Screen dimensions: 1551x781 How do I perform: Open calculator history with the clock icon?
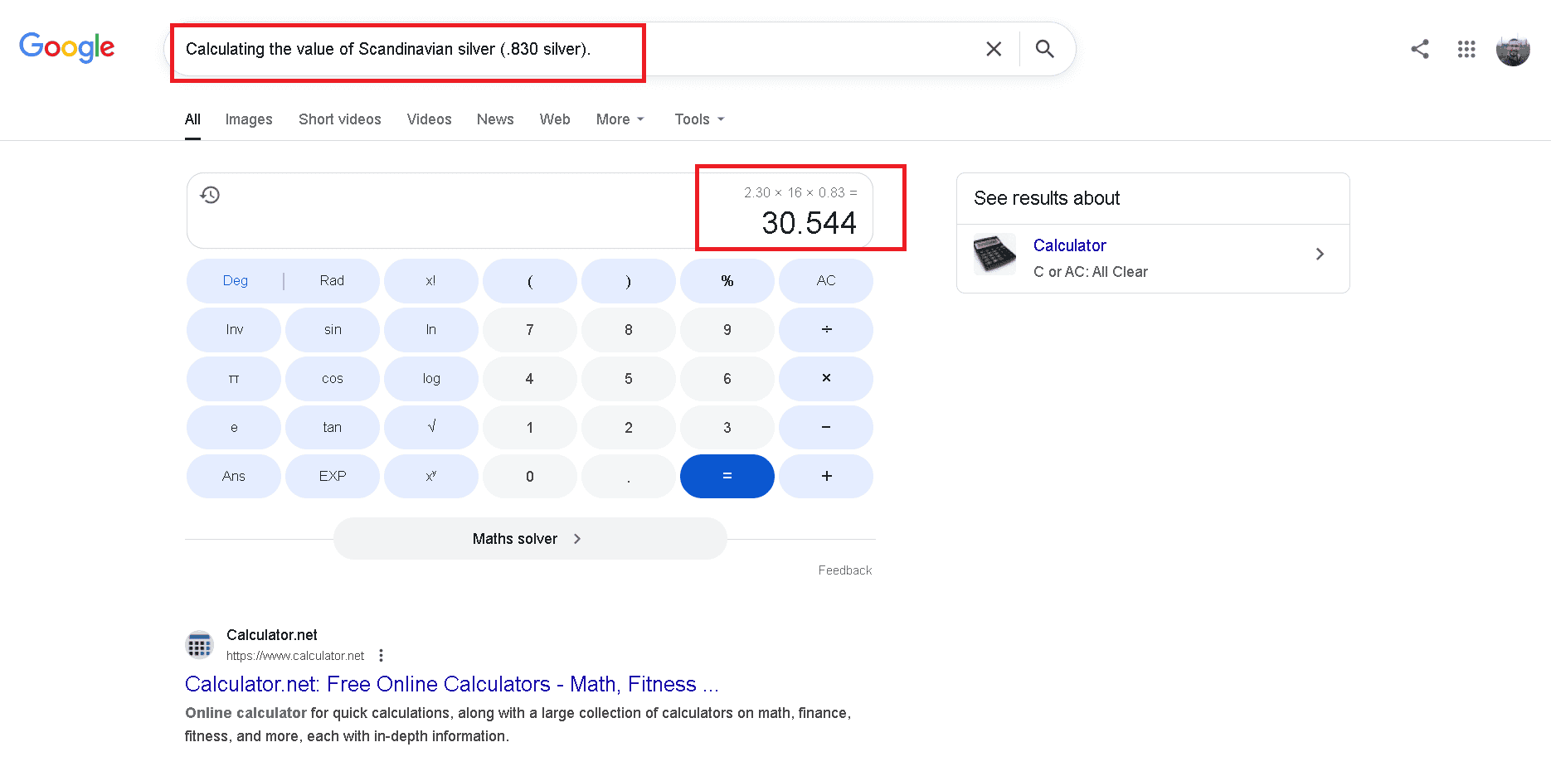(x=210, y=194)
